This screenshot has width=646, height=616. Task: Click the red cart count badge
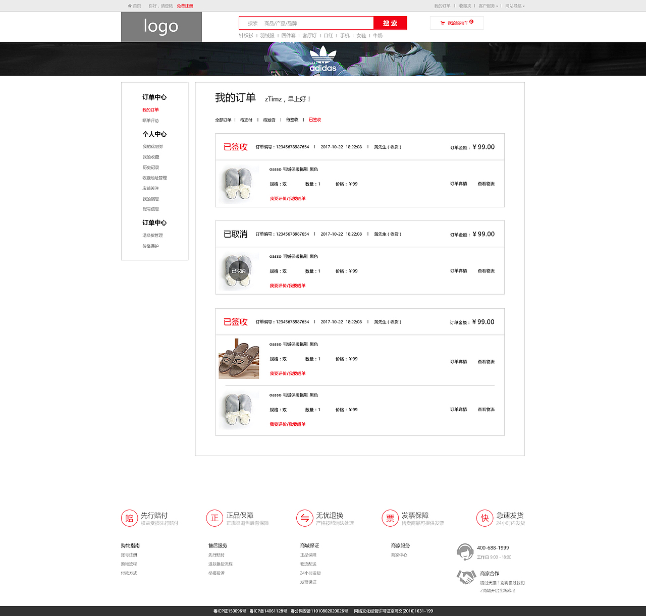[471, 22]
